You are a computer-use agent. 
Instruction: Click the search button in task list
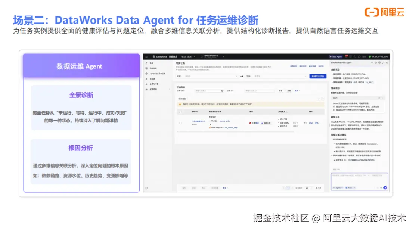click(280, 91)
